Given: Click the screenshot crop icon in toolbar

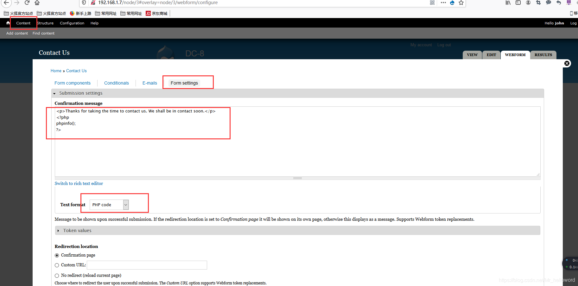Looking at the screenshot, I should [538, 3].
